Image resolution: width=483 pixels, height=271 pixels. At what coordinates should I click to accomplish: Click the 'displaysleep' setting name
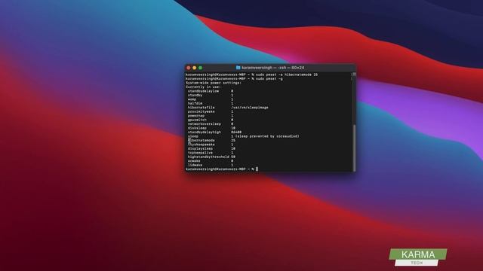click(200, 149)
